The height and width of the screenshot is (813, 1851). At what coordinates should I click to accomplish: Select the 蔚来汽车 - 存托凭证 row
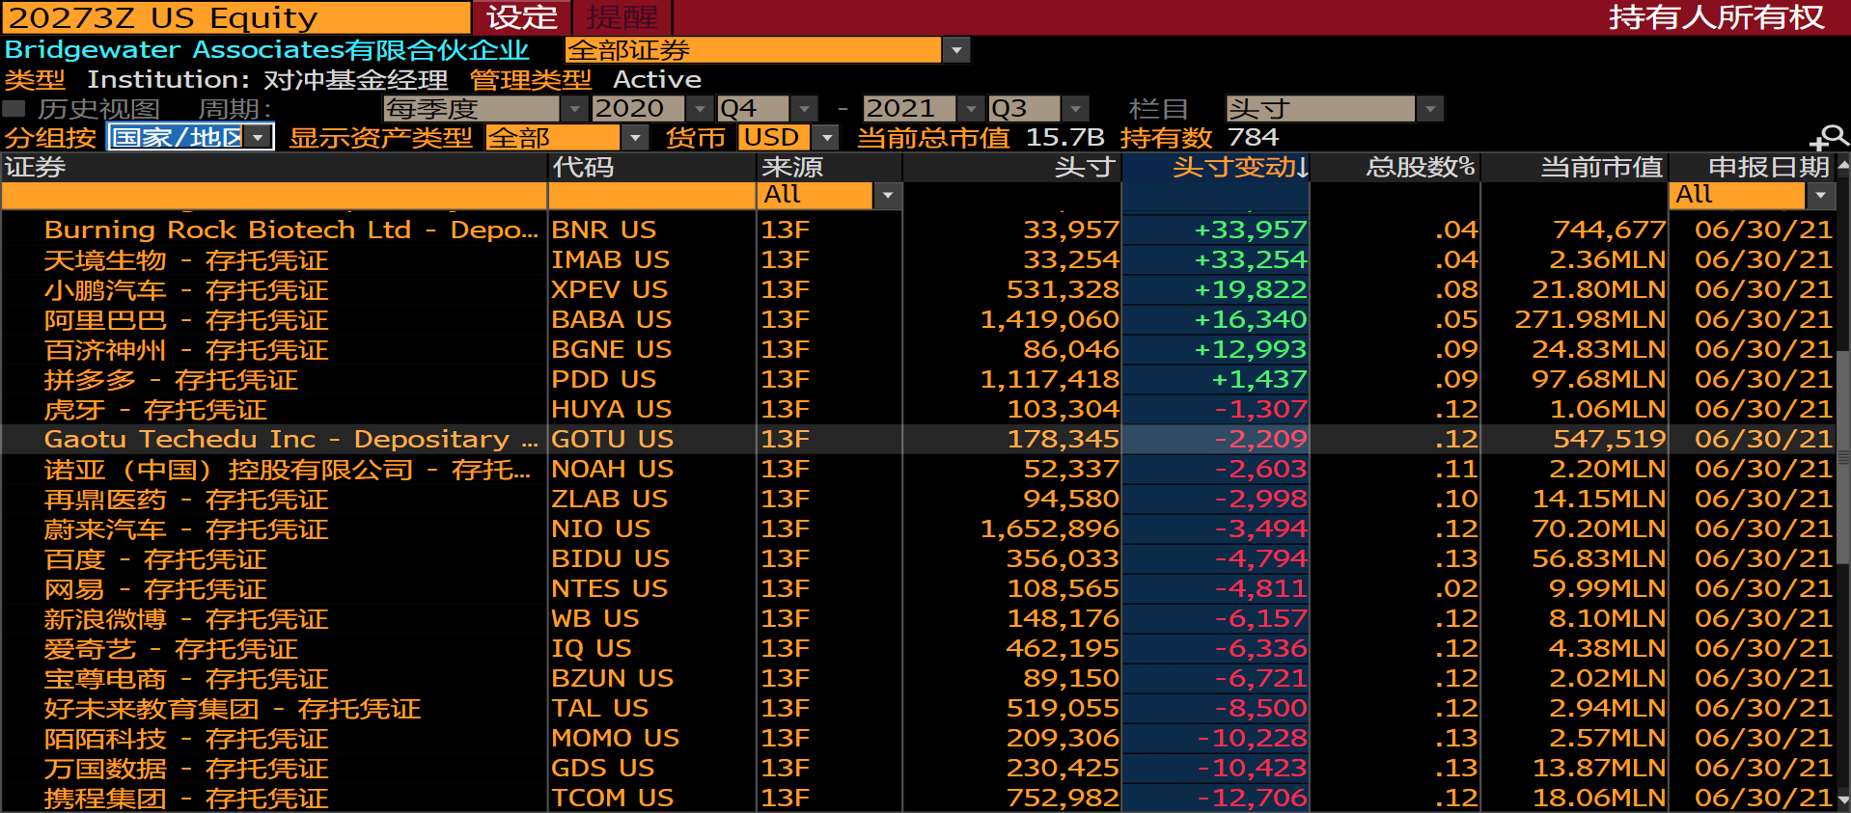point(917,529)
